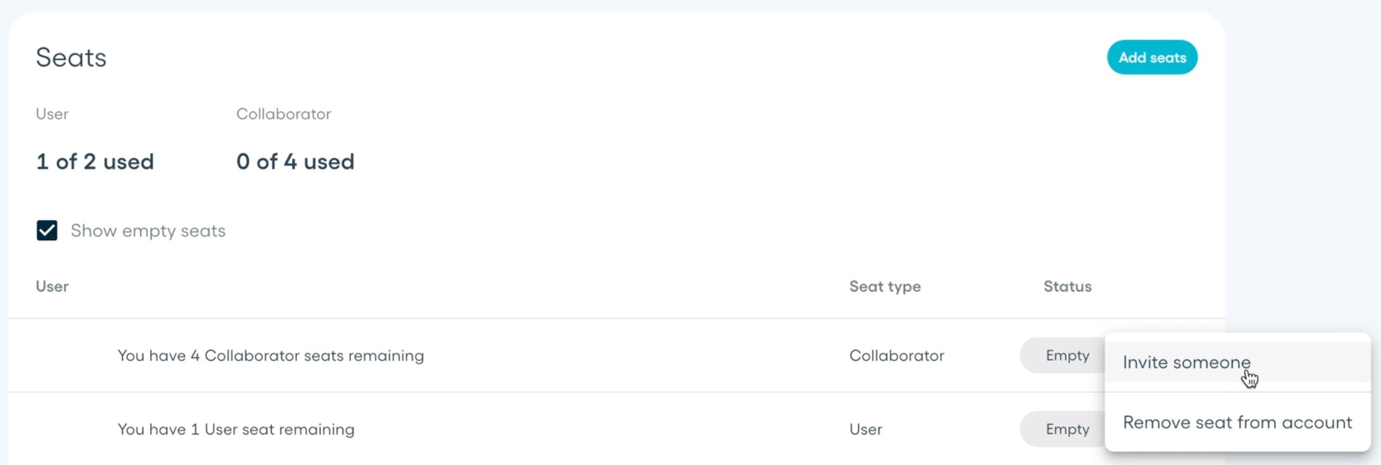Select Remove seat from account option
The image size is (1381, 465).
[x=1238, y=423]
